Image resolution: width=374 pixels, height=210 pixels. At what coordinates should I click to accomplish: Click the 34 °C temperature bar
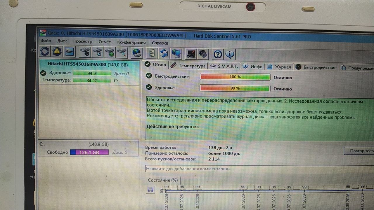(x=92, y=80)
